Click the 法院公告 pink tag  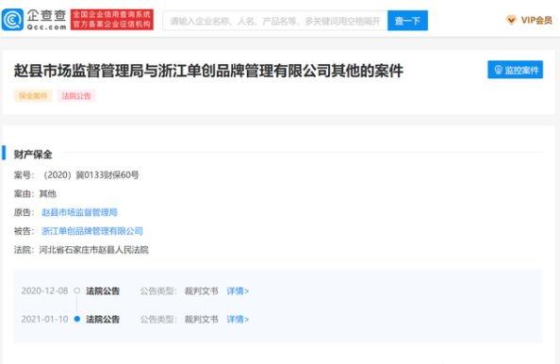pos(76,96)
